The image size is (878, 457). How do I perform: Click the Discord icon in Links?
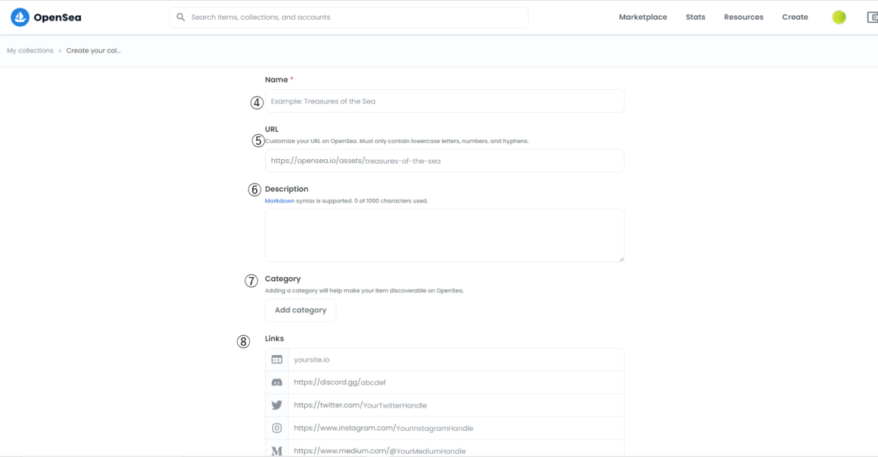point(277,382)
